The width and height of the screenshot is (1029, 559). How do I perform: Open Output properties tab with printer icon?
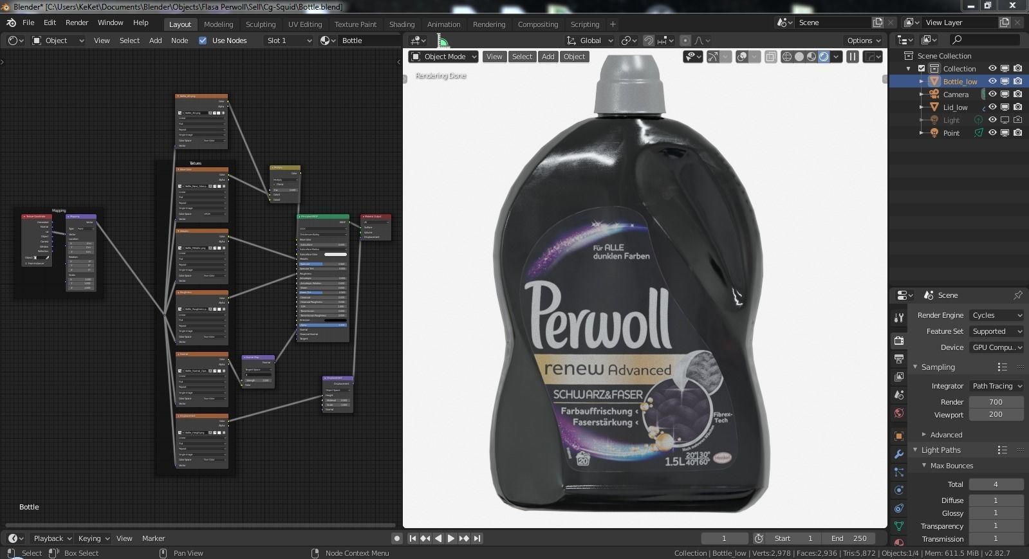[x=899, y=358]
